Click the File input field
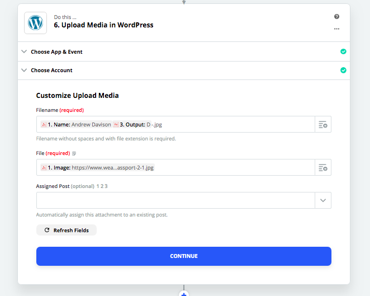Image resolution: width=370 pixels, height=296 pixels. [176, 167]
